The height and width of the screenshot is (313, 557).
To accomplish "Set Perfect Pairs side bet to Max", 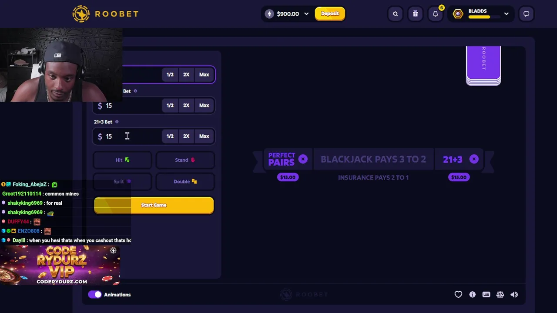I will (x=204, y=105).
